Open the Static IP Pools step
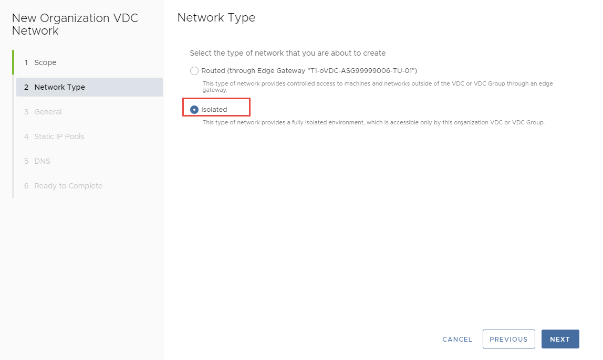Image resolution: width=603 pixels, height=360 pixels. coord(59,136)
